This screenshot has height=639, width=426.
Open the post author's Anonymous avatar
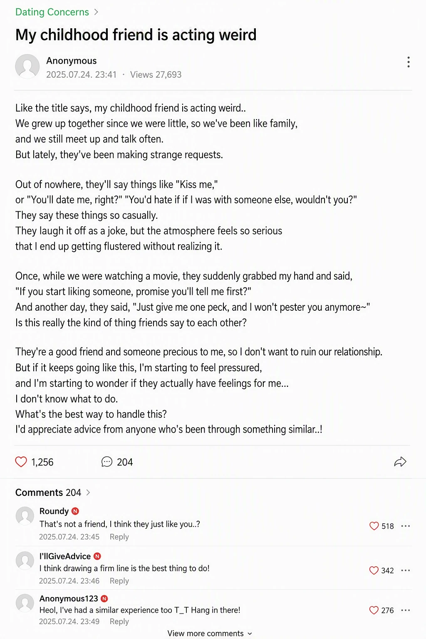coord(27,66)
